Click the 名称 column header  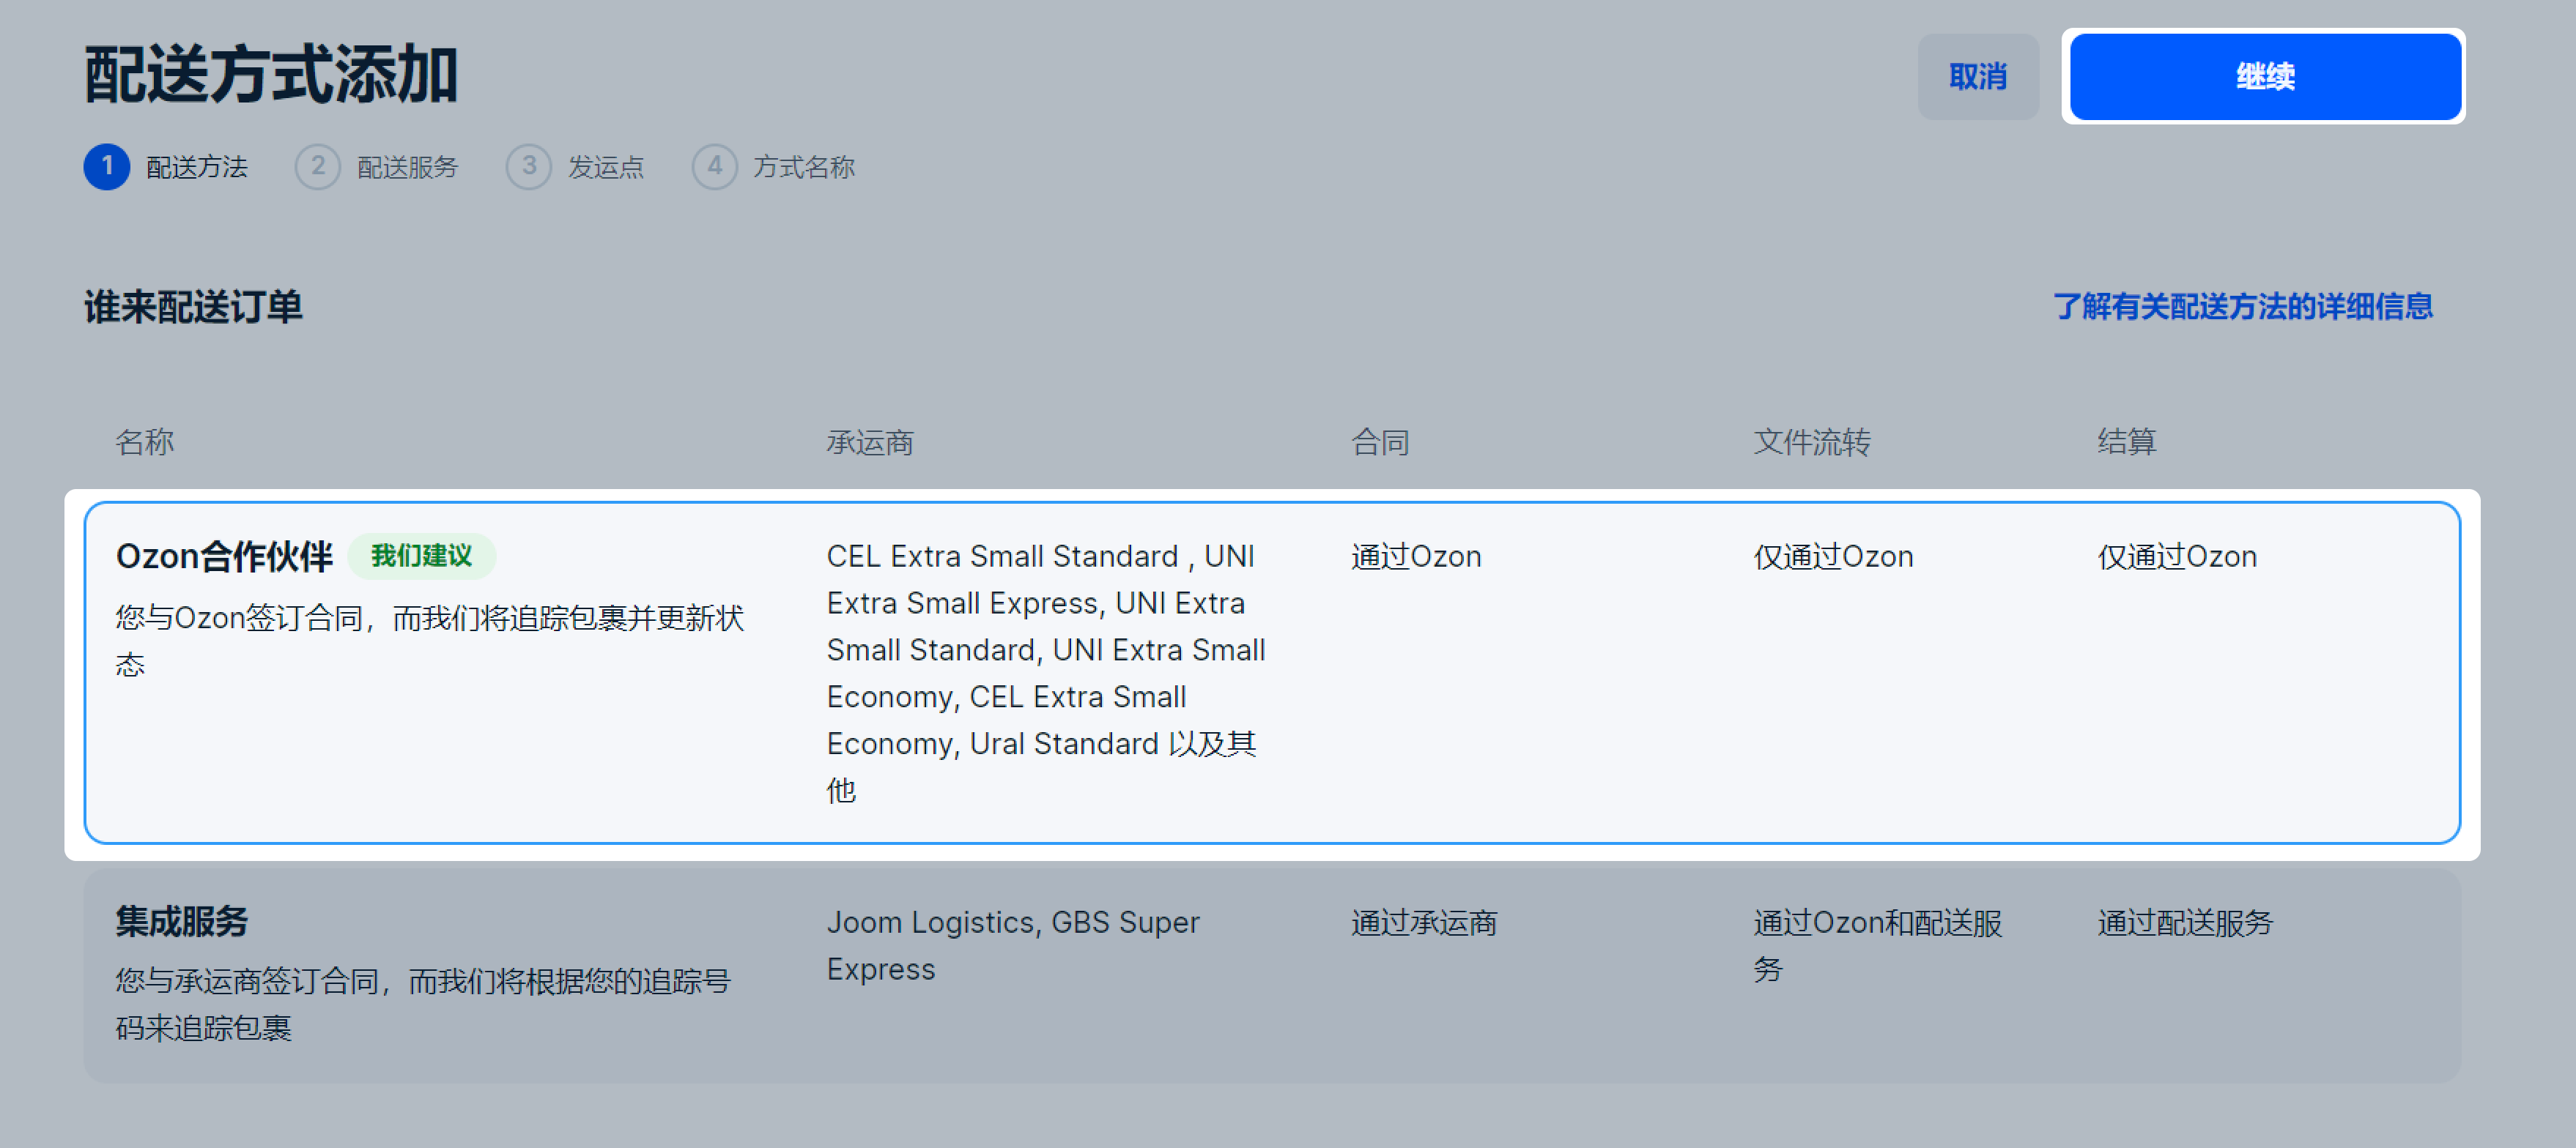[144, 443]
